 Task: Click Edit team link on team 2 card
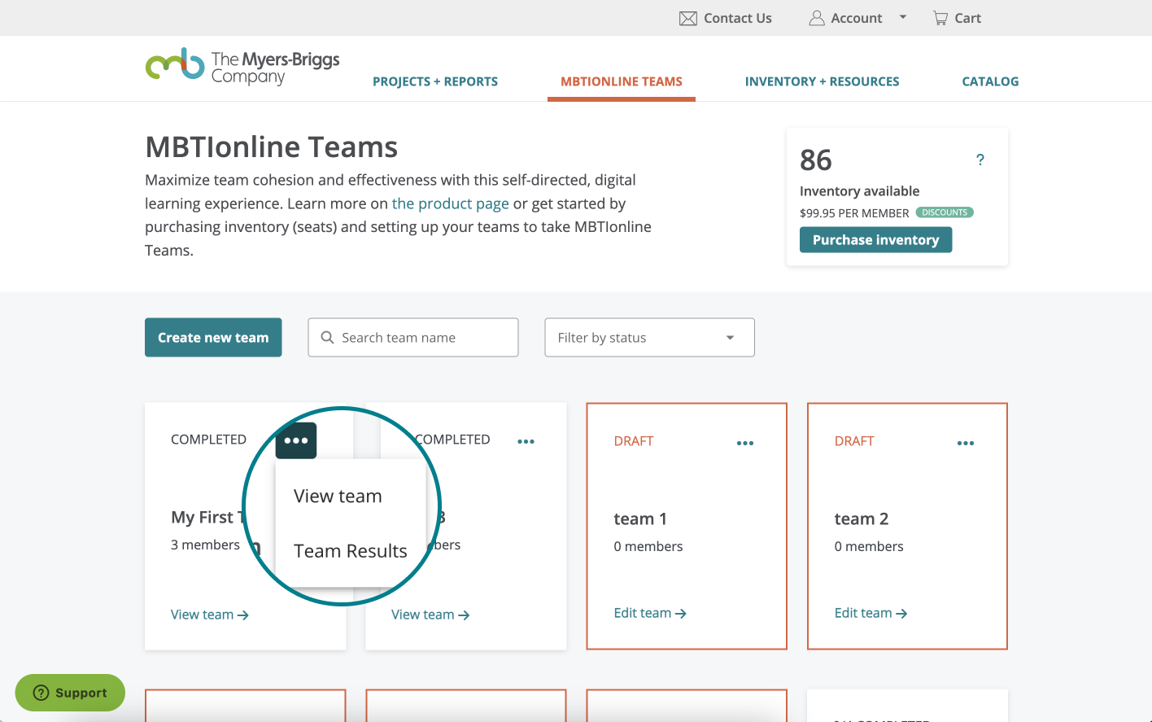pyautogui.click(x=871, y=613)
